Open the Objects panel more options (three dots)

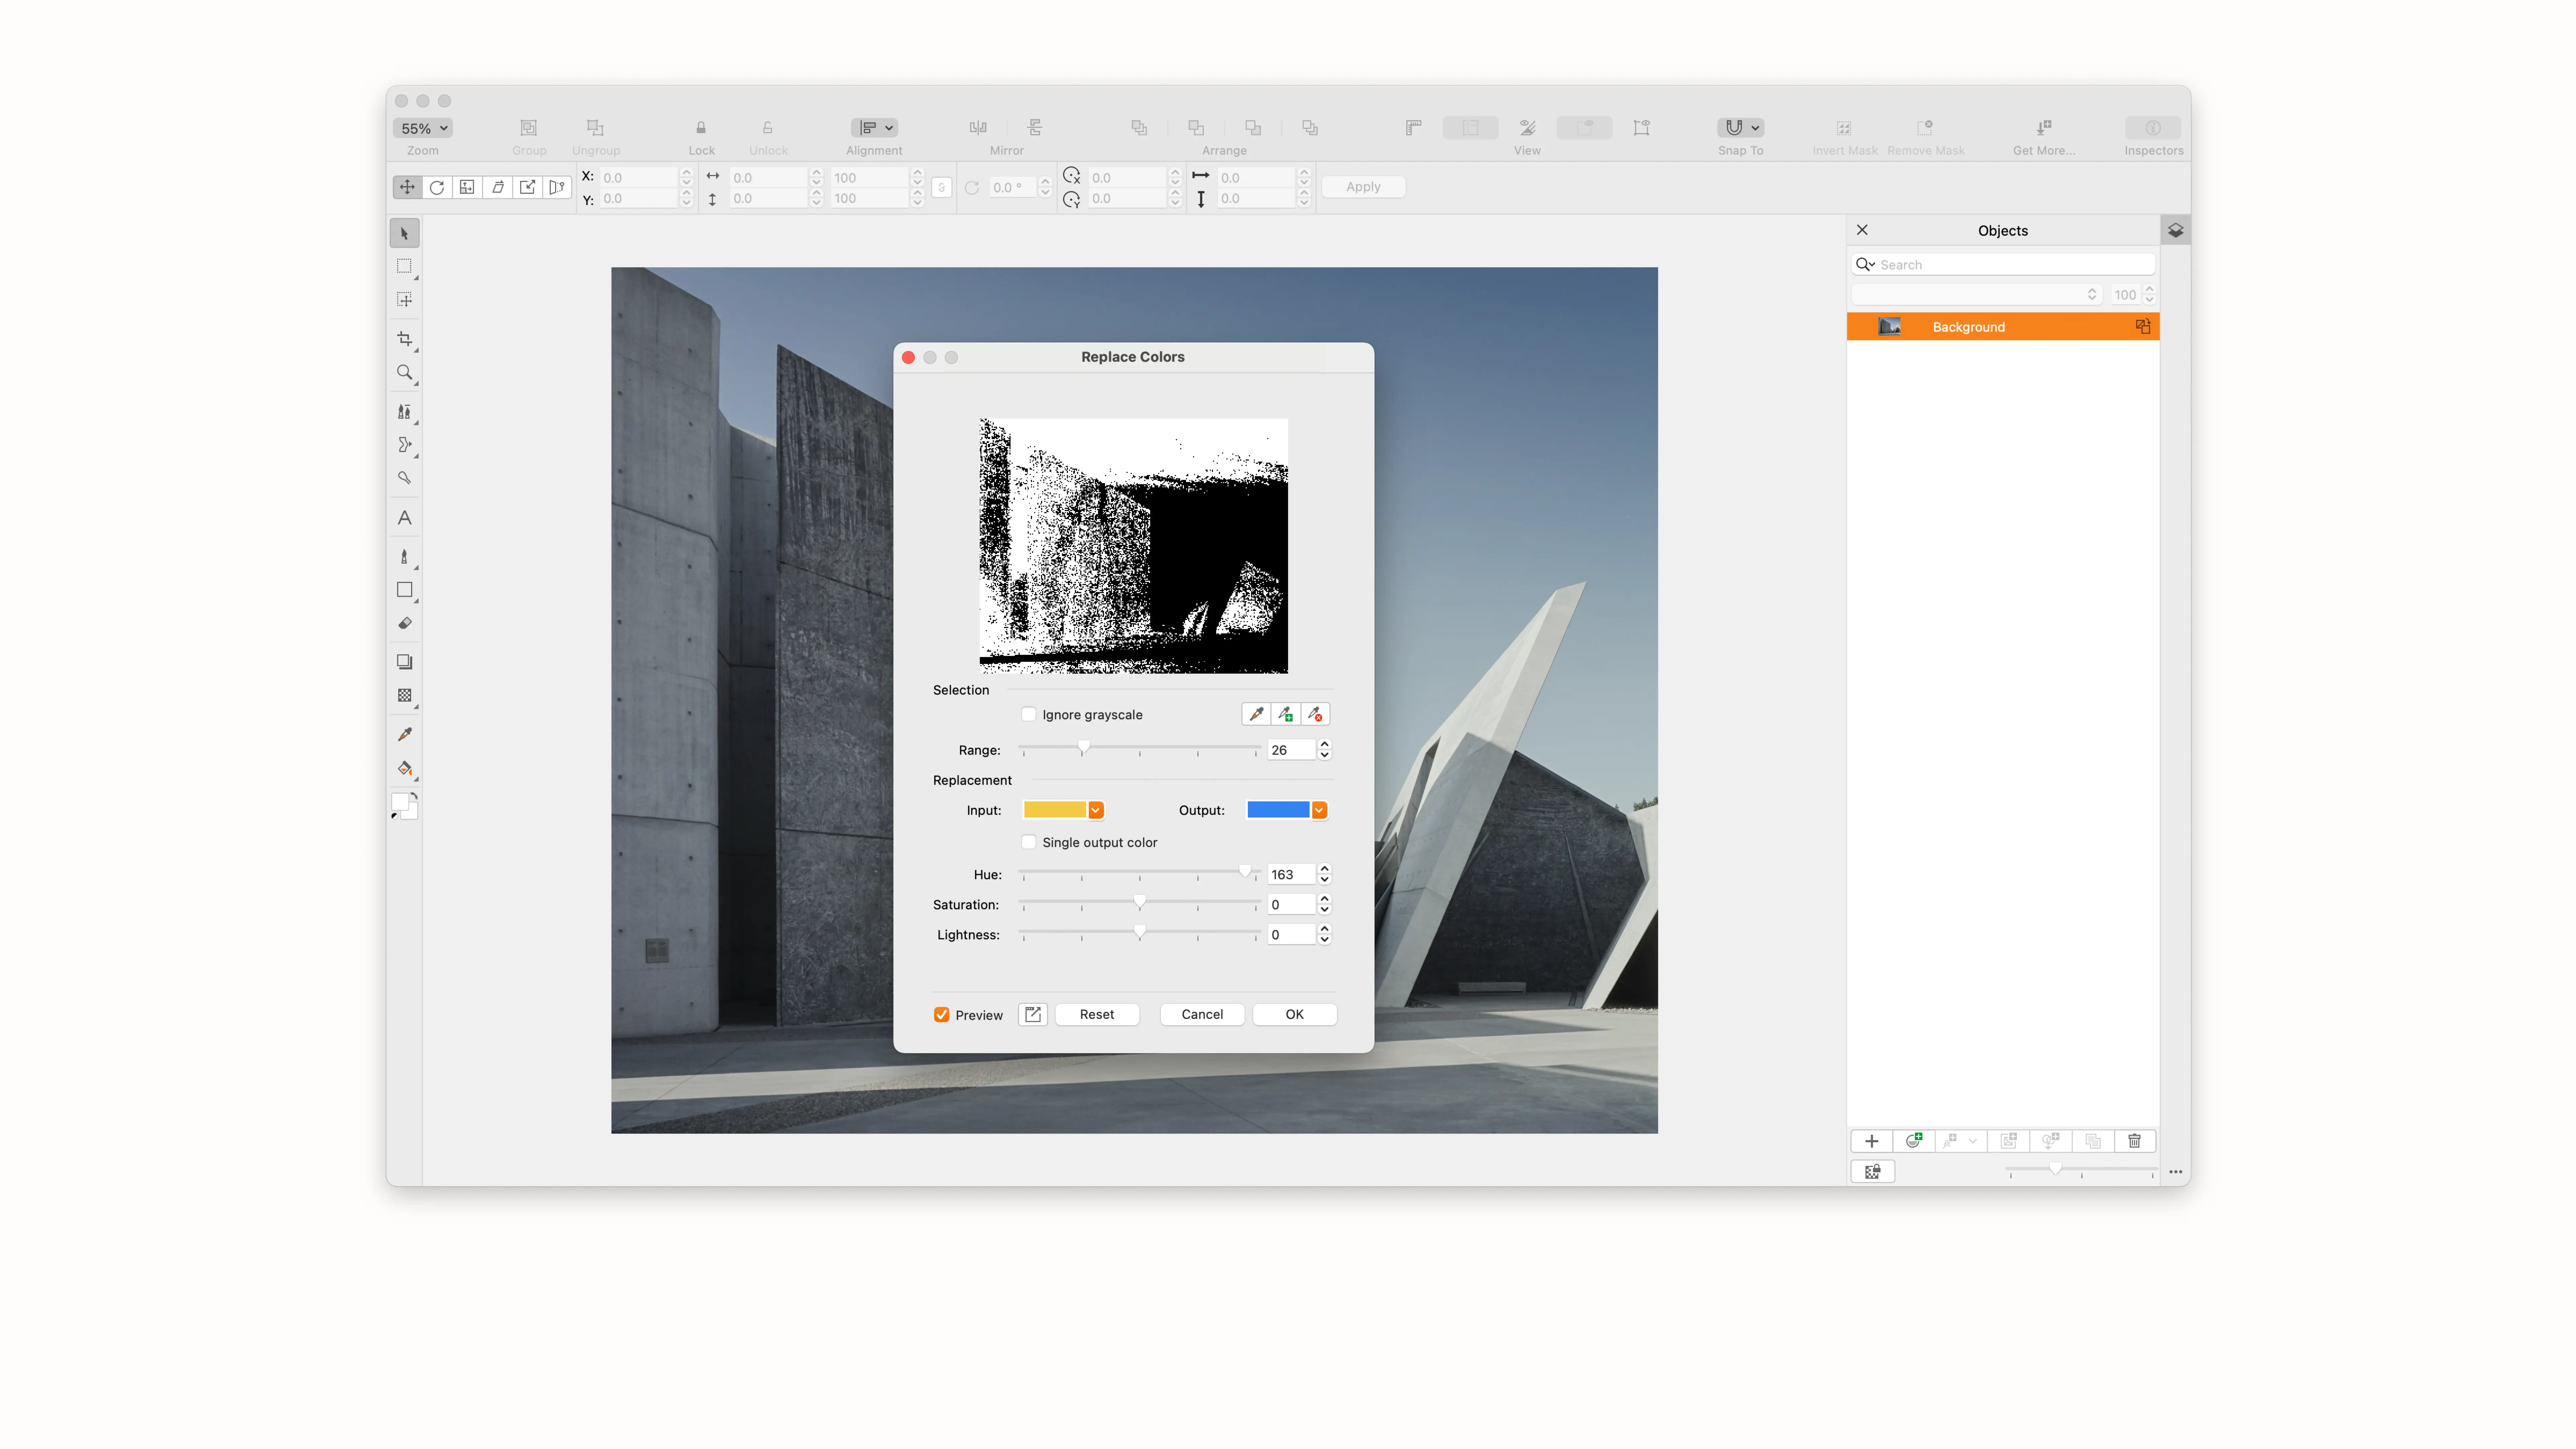click(x=2176, y=1172)
